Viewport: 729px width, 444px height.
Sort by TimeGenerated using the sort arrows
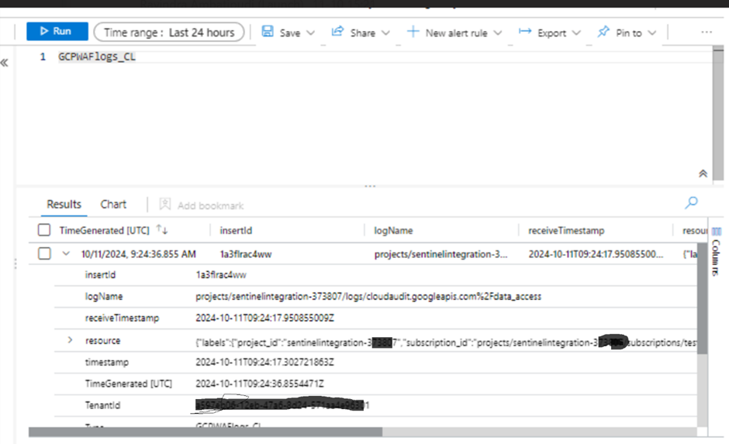162,229
